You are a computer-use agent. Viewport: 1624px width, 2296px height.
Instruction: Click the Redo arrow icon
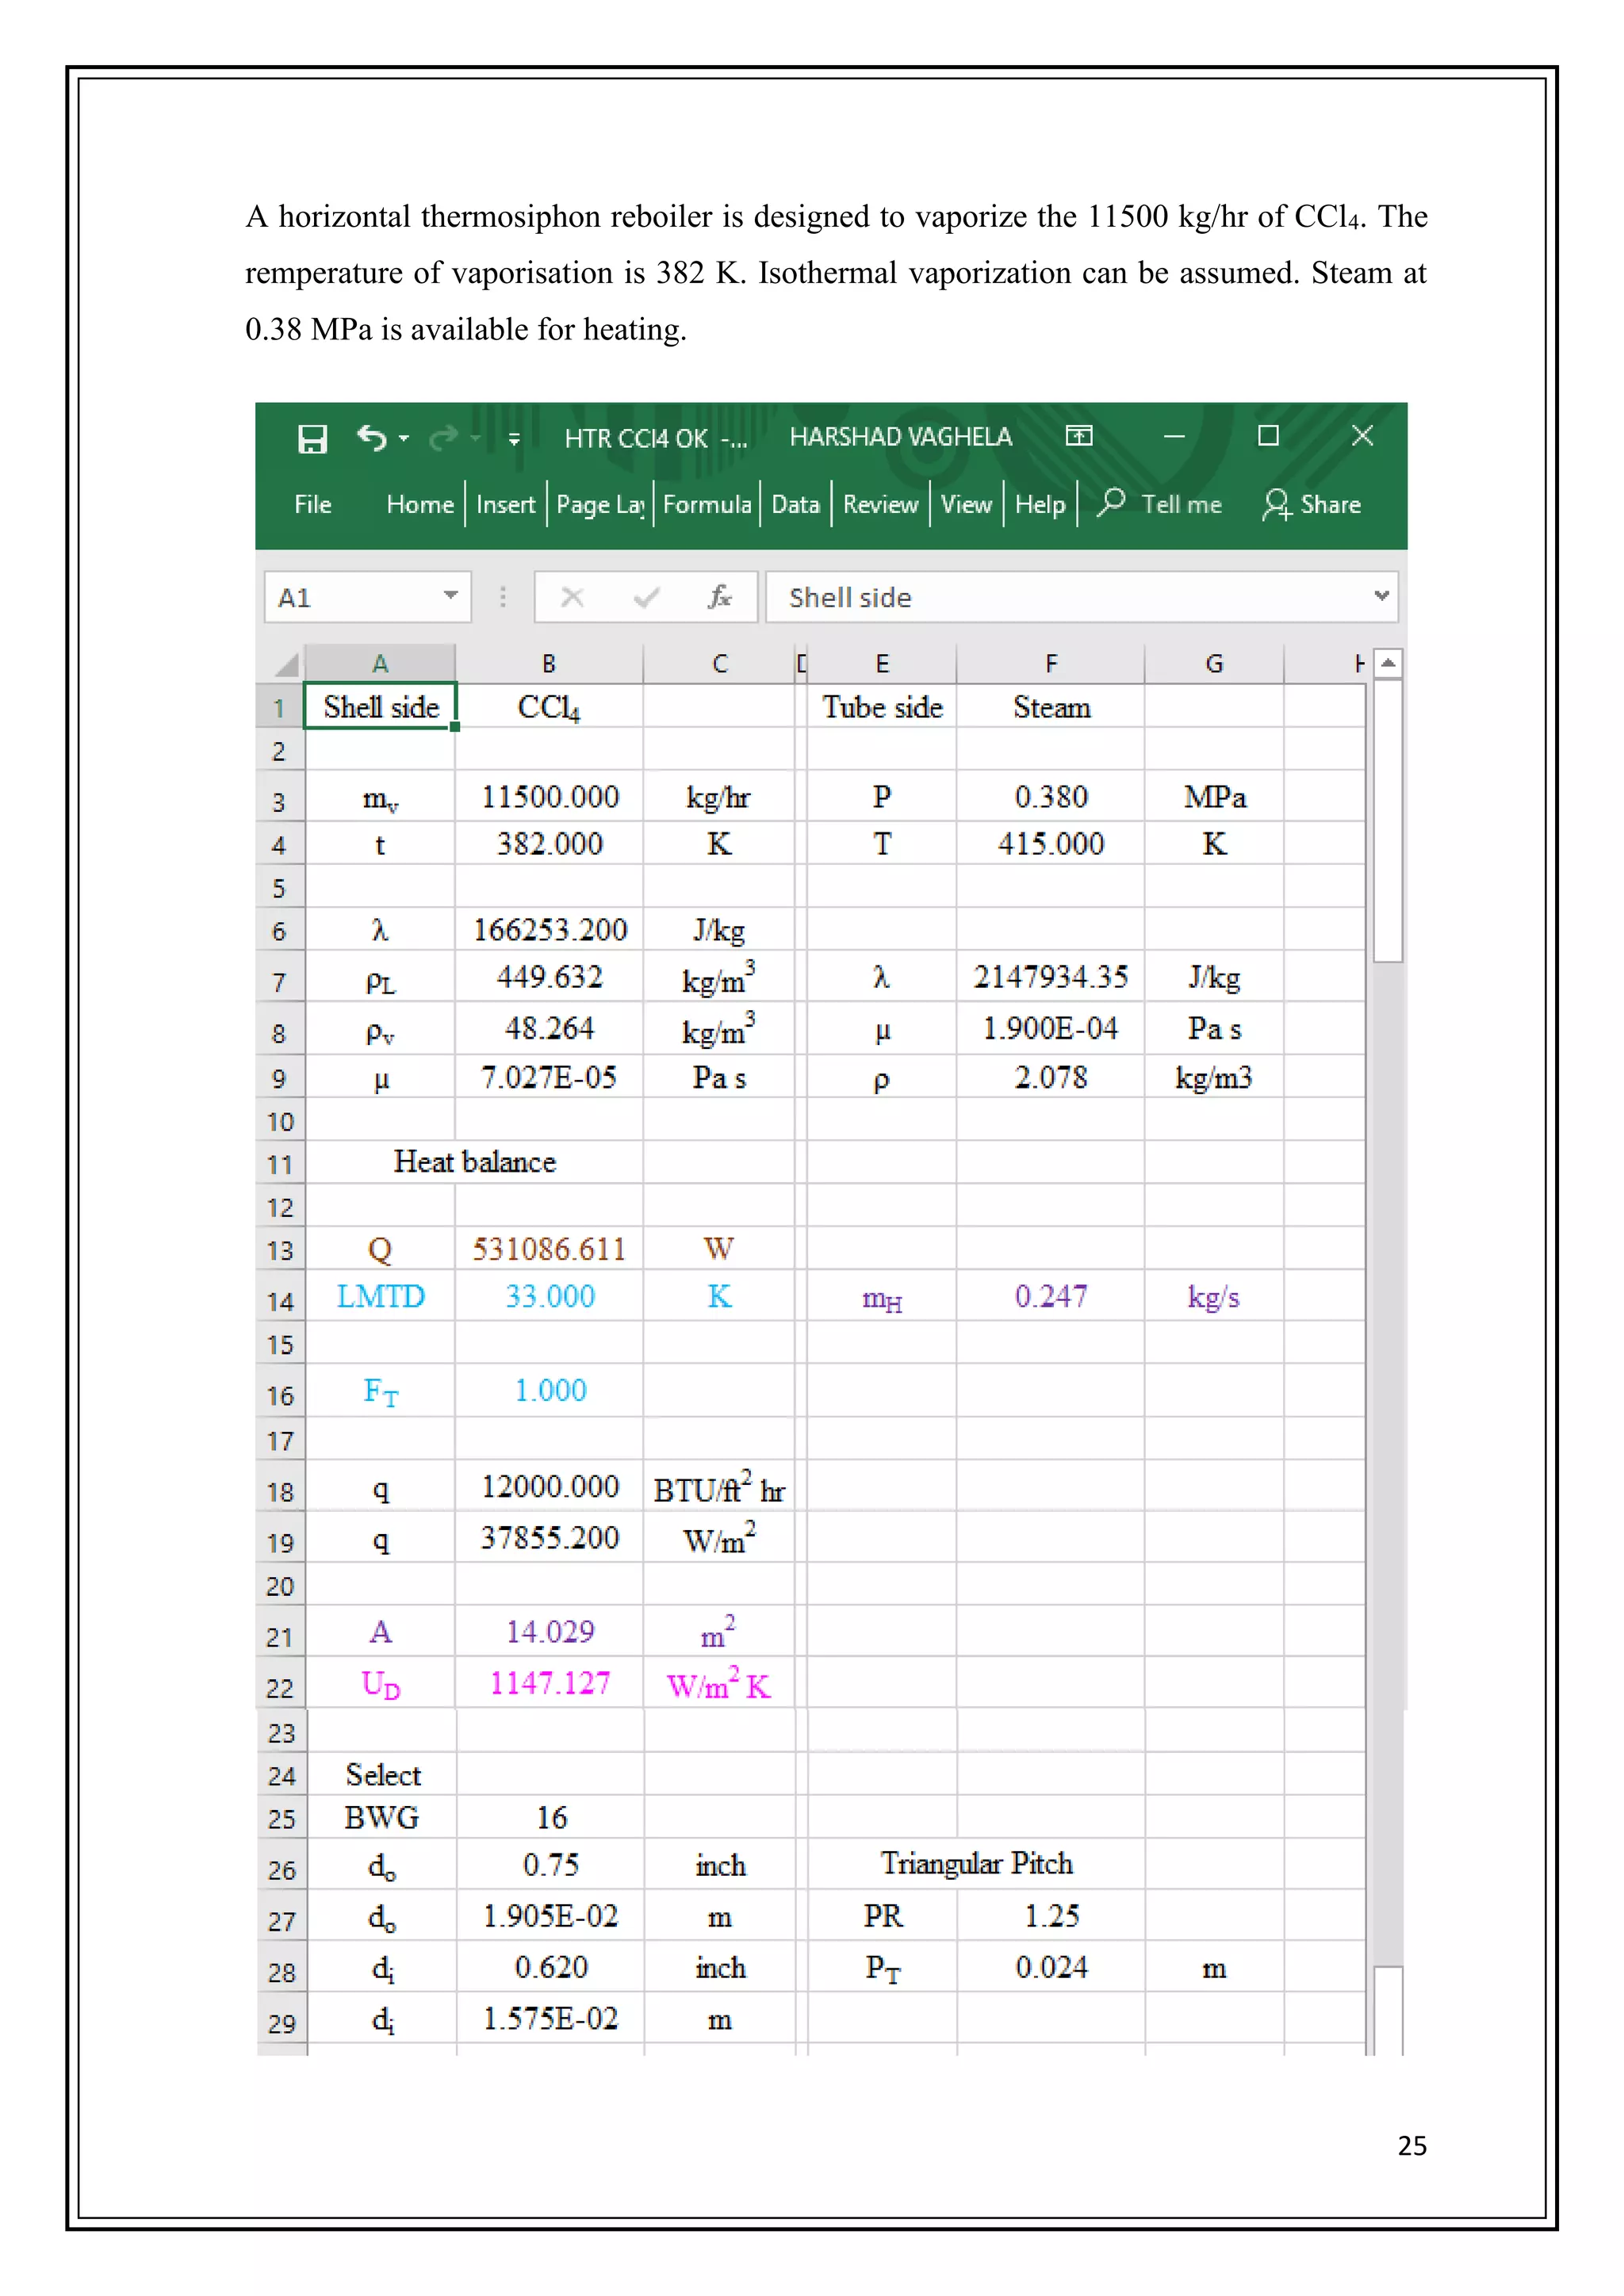(444, 438)
